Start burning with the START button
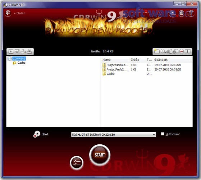Image resolution: width=201 pixels, height=180 pixels. [x=100, y=155]
